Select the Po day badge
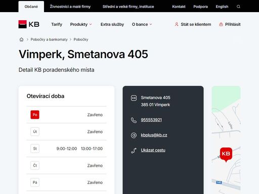 pos(35,115)
